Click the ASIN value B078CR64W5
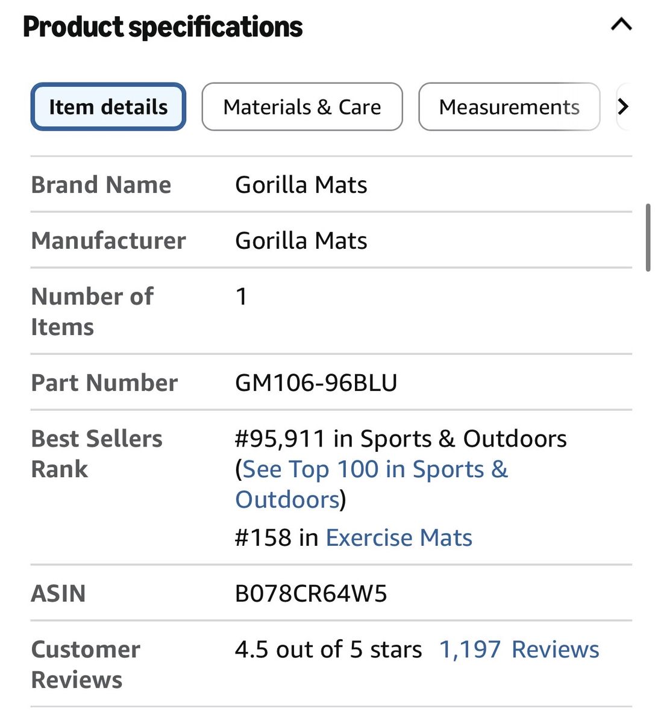 [x=311, y=593]
